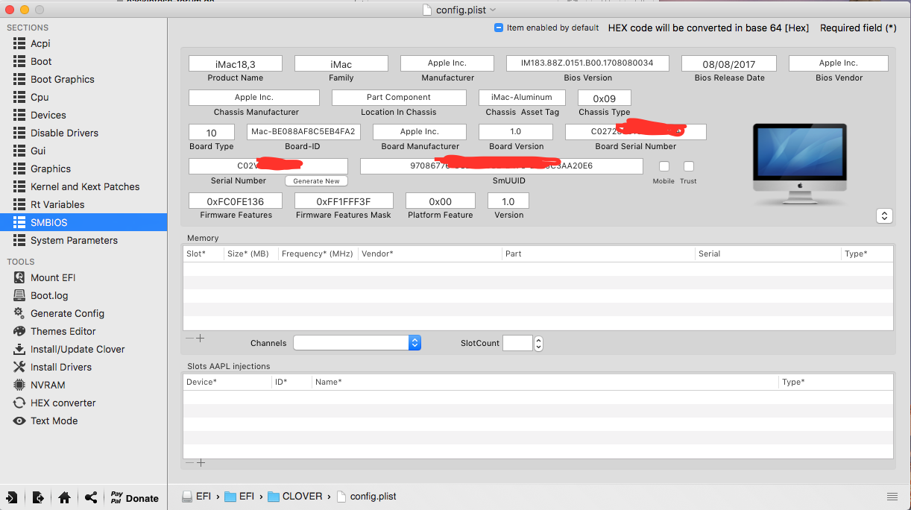Viewport: 911px width, 510px height.
Task: Click the home icon in bottom bar
Action: [64, 497]
